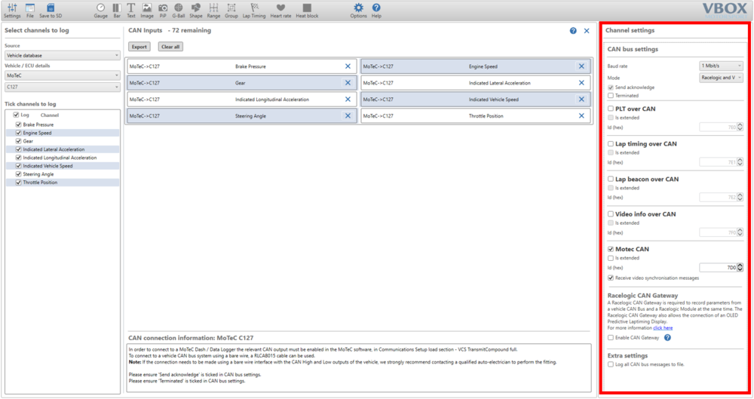The width and height of the screenshot is (754, 399).
Task: Click the CAN Inputs help icon
Action: [573, 31]
